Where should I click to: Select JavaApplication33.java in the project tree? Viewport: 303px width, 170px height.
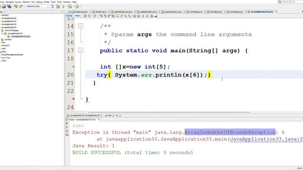tap(20, 36)
